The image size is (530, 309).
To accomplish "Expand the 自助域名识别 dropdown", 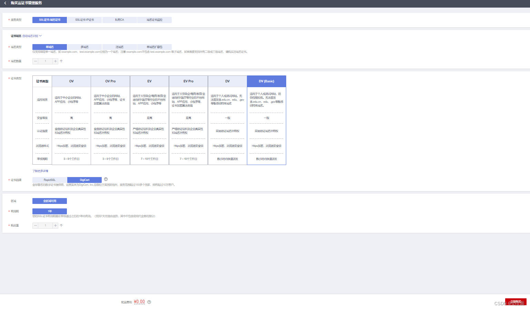I will [x=32, y=36].
